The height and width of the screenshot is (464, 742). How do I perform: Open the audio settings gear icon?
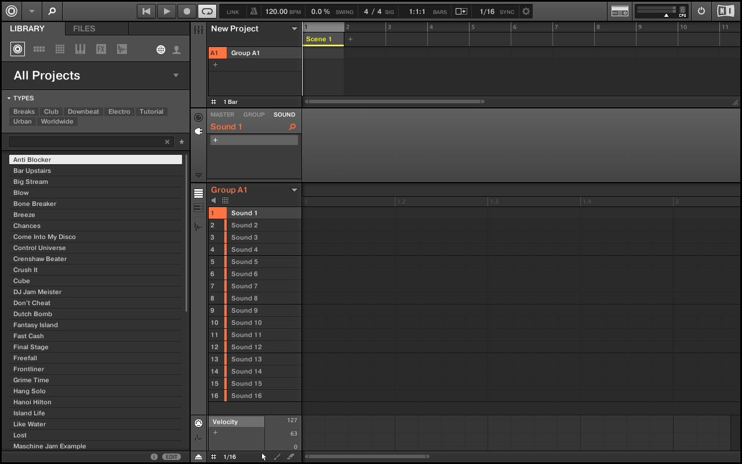[x=526, y=12]
